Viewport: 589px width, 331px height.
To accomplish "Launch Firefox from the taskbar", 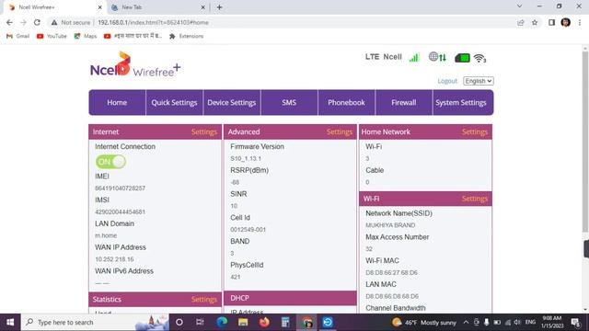I will tap(264, 323).
